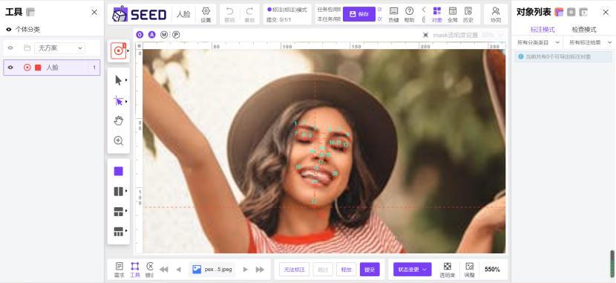Toggle the M mode circle indicator
The width and height of the screenshot is (616, 283).
click(164, 35)
